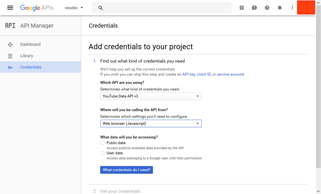Show notifications bell

[280, 8]
